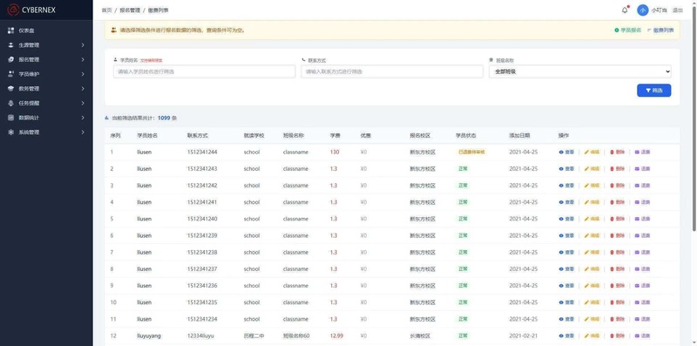Delete the row with phone 1512341242
The width and height of the screenshot is (697, 346).
point(617,186)
